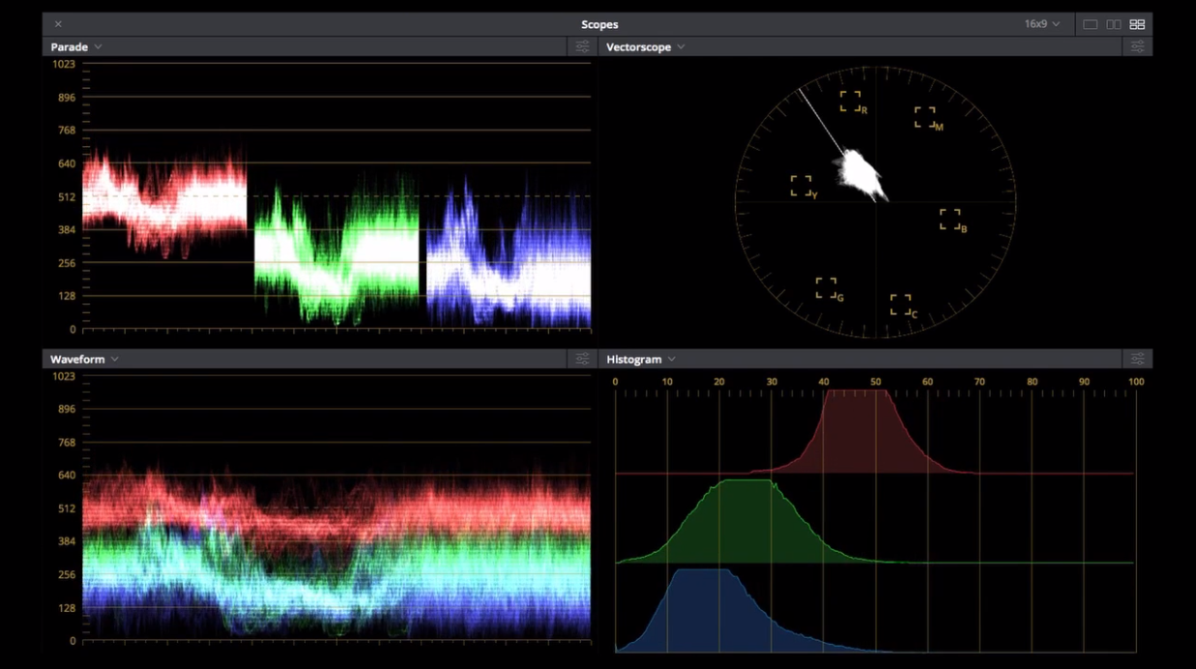Close the Scopes window
1196x669 pixels.
coord(59,23)
